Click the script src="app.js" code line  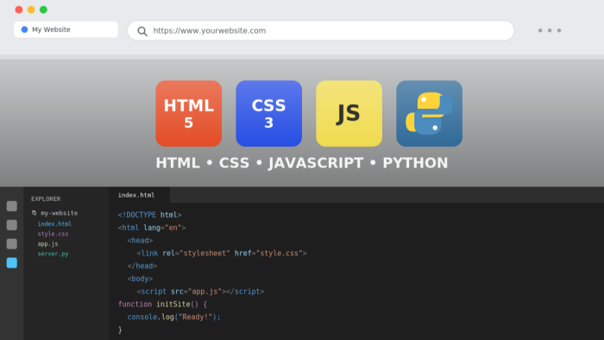pyautogui.click(x=201, y=292)
